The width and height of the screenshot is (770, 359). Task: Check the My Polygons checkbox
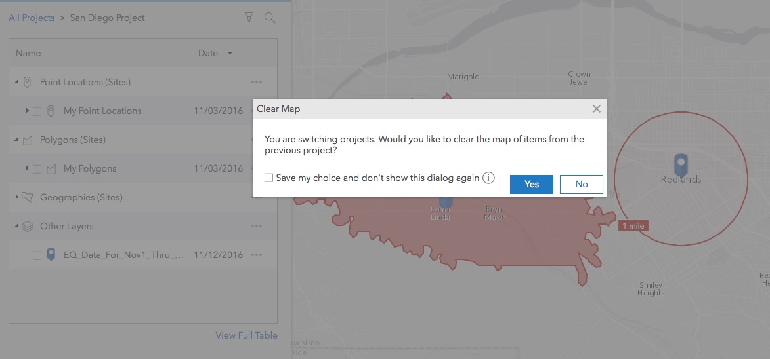coord(37,169)
